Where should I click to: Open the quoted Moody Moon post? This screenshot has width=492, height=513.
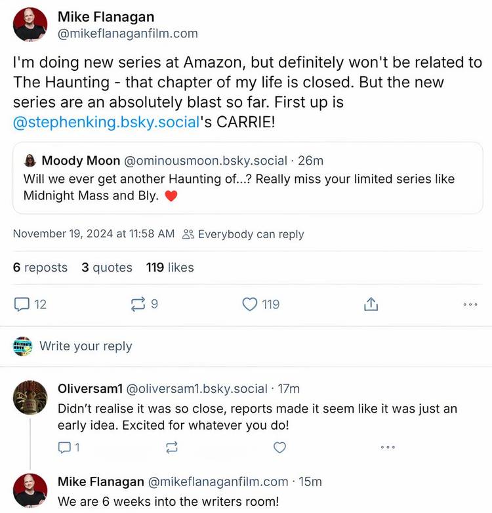tap(248, 187)
